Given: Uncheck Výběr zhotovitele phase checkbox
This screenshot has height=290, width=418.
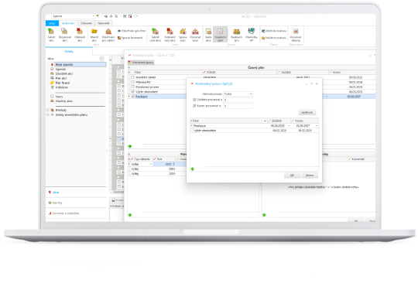Looking at the screenshot, I should coord(133,91).
